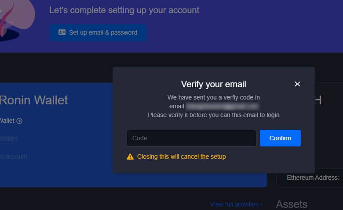The image size is (343, 210).
Task: Click the faded 'to account' link
Action: [x=14, y=157]
